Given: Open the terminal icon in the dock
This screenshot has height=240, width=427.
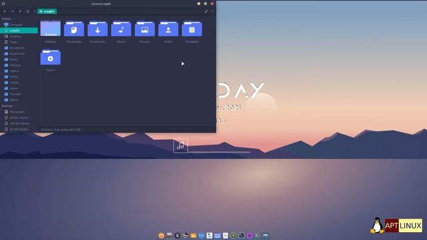Looking at the screenshot, I should [242, 235].
